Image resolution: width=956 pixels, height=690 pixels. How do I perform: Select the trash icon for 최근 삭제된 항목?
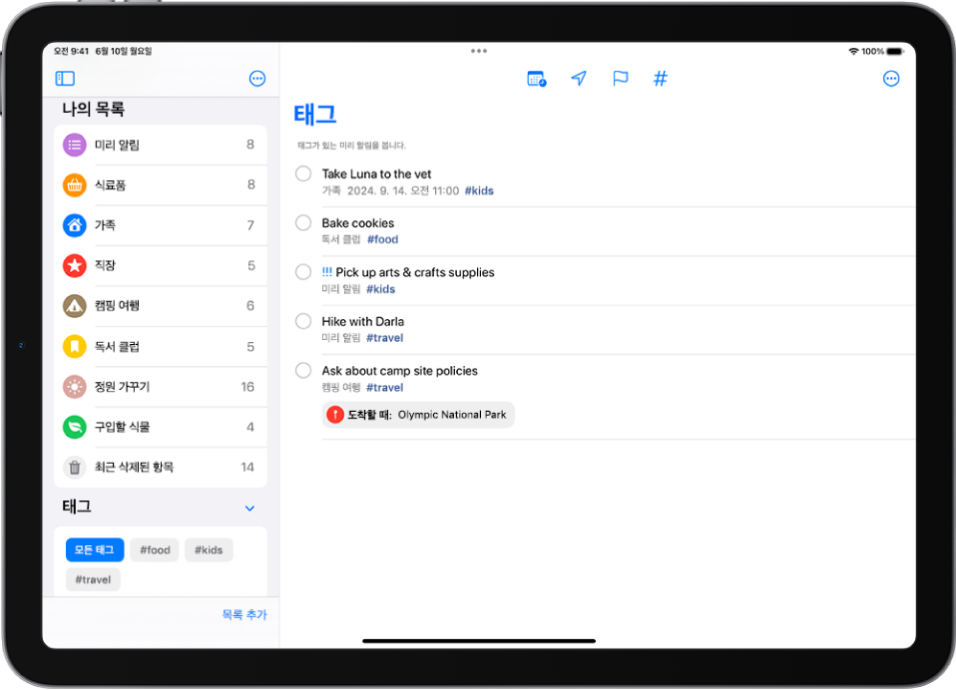pos(75,467)
